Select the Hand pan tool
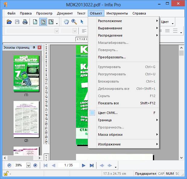Viewport: 187px width, 179px height. (x=67, y=22)
